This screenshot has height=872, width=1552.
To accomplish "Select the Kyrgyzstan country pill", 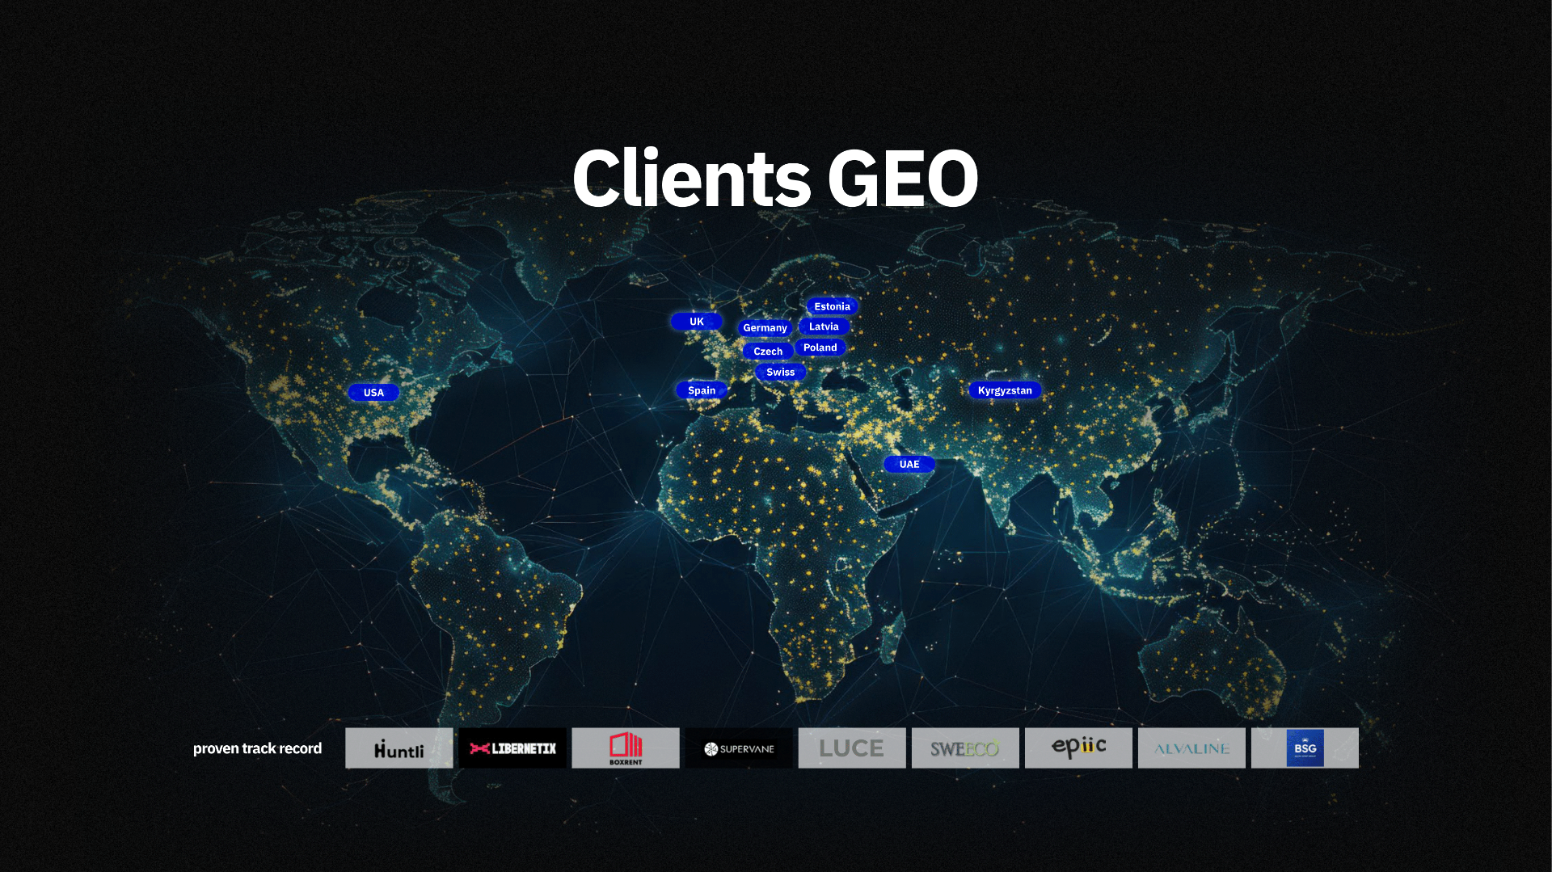I will 1005,390.
